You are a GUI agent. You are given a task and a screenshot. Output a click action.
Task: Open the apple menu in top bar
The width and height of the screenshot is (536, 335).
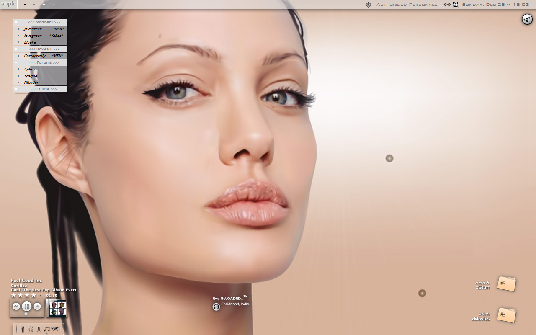tap(8, 4)
